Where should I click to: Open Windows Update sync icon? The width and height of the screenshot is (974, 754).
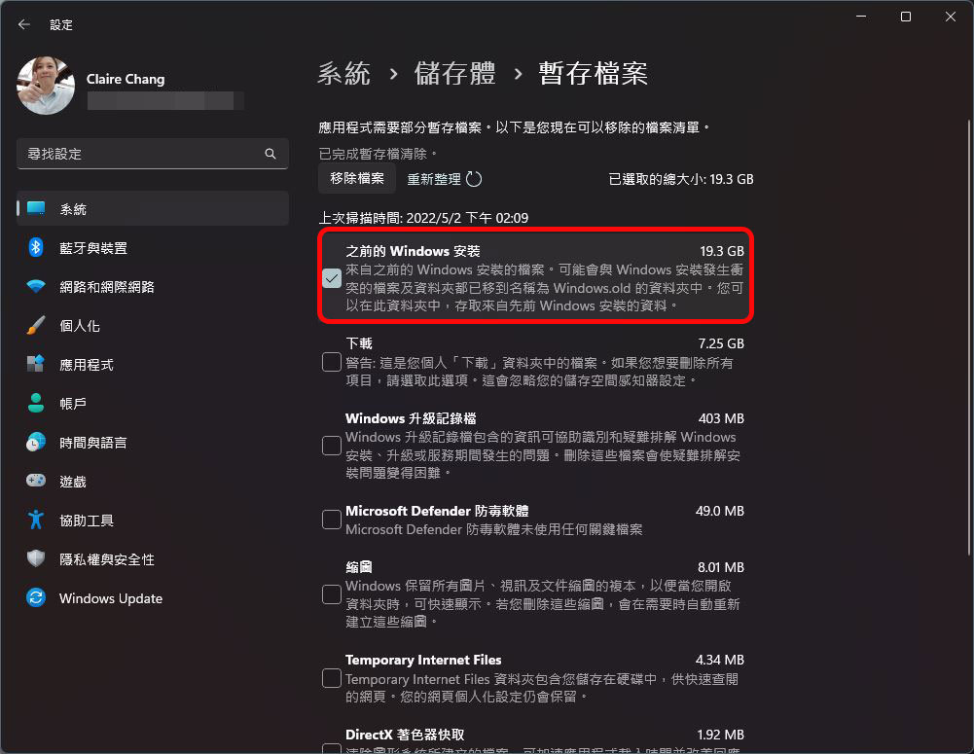36,597
